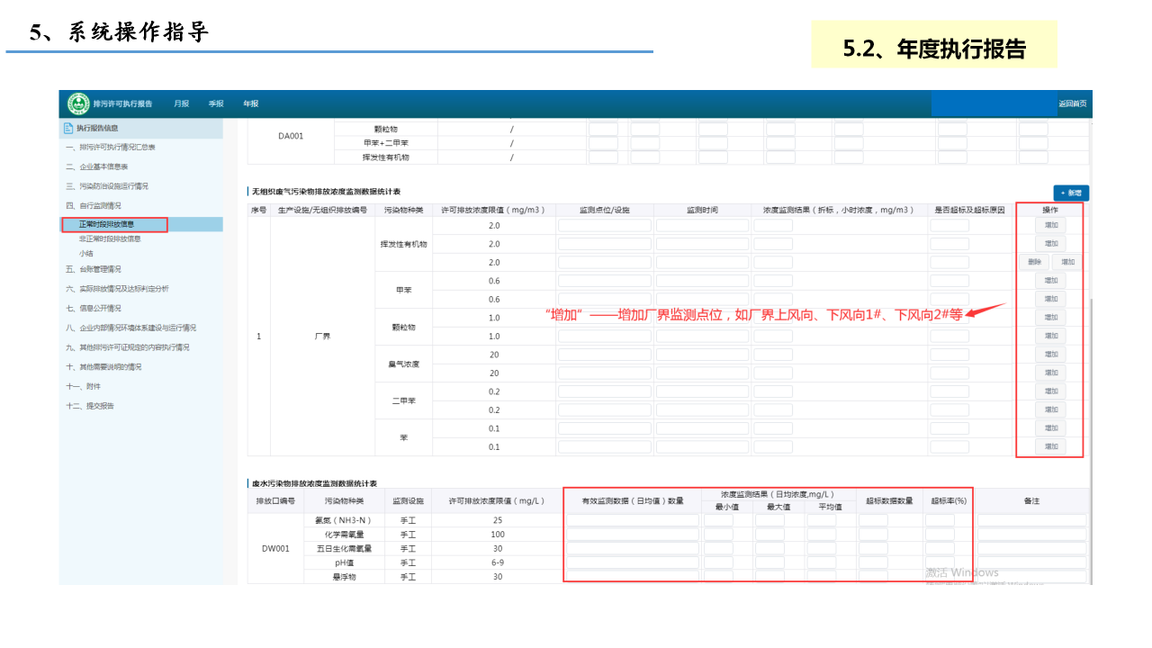This screenshot has width=1152, height=648.
Task: Select the 年报 tab
Action: click(250, 104)
